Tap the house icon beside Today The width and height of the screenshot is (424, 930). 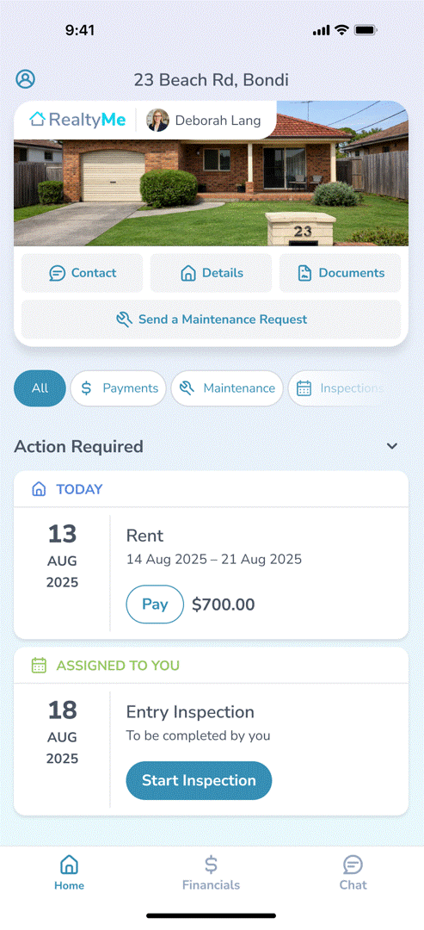pyautogui.click(x=39, y=489)
